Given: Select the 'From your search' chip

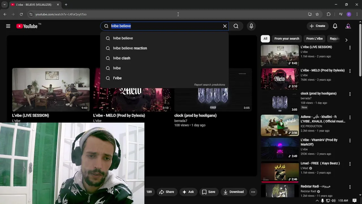Looking at the screenshot, I should click(x=287, y=39).
